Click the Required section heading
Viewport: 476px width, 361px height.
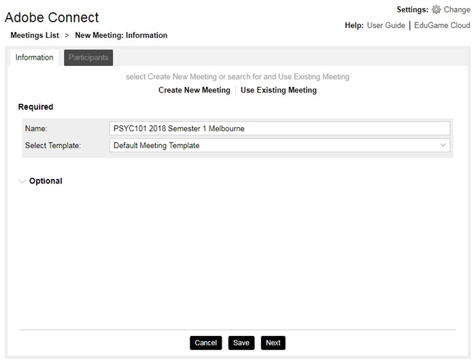35,107
